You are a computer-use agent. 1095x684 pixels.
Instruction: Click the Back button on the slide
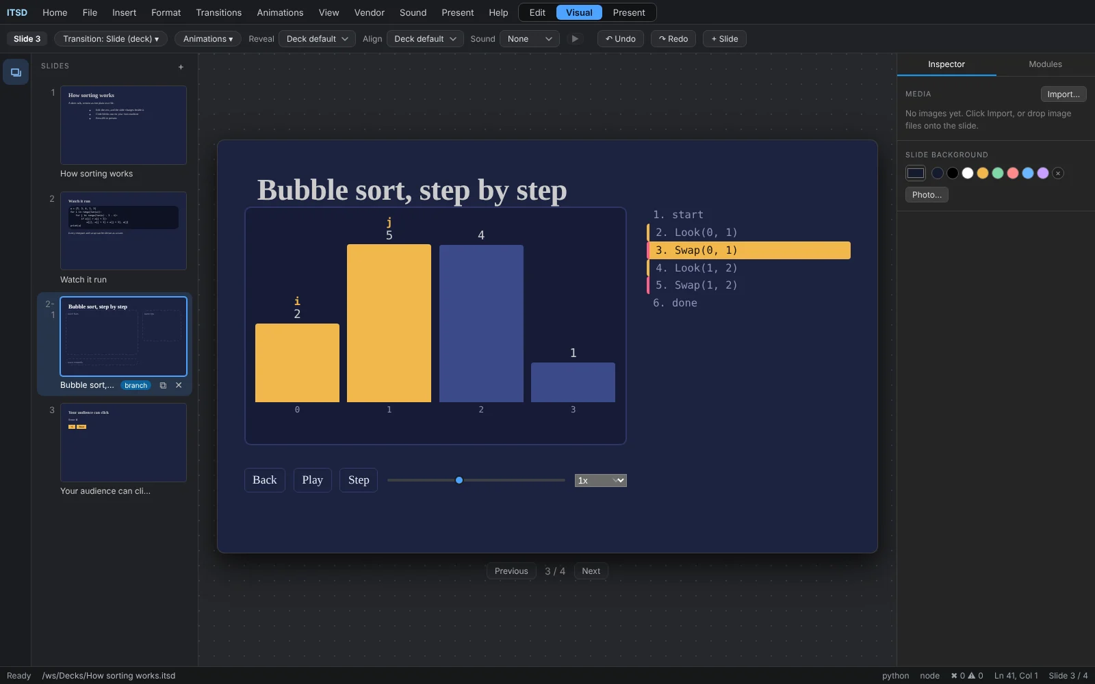(x=265, y=480)
